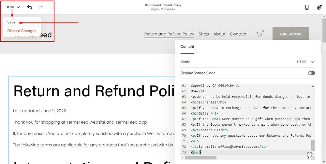The image size is (326, 164).
Task: Click the 'Thank you for shopping' paragraph
Action: click(x=80, y=122)
